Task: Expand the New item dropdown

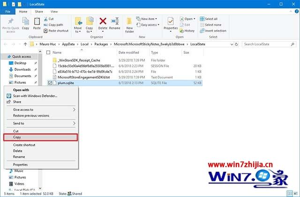Action: 156,19
